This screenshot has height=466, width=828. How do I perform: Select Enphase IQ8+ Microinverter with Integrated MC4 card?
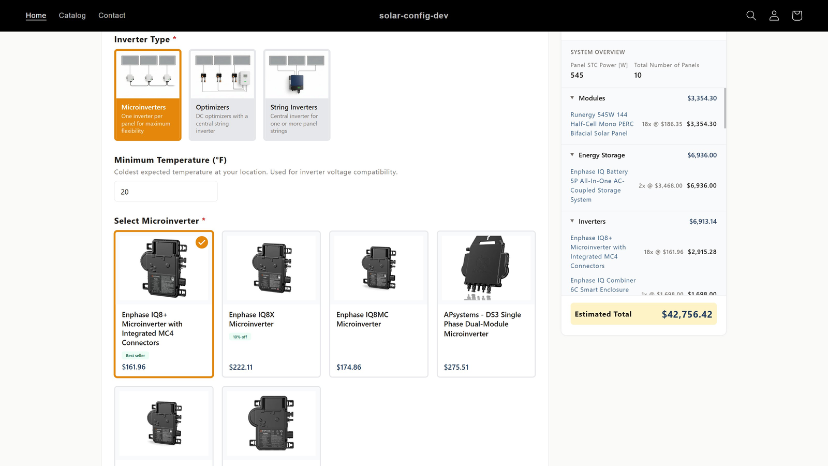coord(164,304)
